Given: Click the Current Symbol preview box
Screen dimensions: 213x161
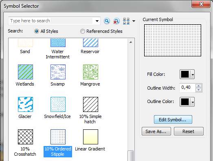Looking at the screenshot, I should pos(173,40).
